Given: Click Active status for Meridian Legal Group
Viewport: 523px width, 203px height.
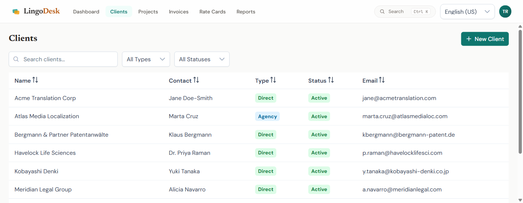Looking at the screenshot, I should (319, 189).
